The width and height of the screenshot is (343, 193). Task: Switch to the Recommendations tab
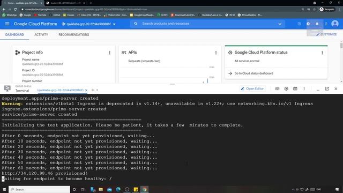(x=74, y=34)
